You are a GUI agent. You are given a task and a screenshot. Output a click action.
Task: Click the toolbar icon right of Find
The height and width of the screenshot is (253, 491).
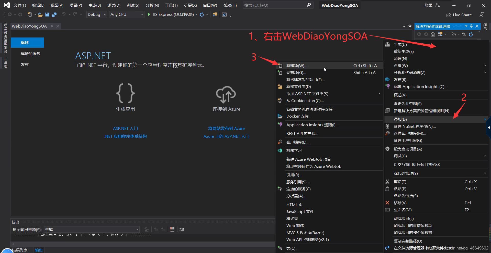pos(224,15)
